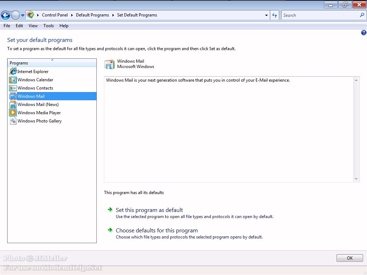Close the Set Default Programs window
Image resolution: width=367 pixels, height=275 pixels.
[x=359, y=5]
